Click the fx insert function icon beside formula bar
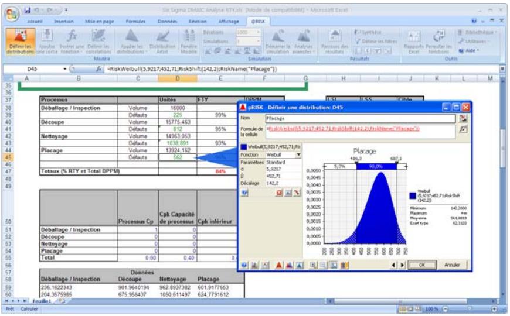510x316 pixels. point(98,69)
